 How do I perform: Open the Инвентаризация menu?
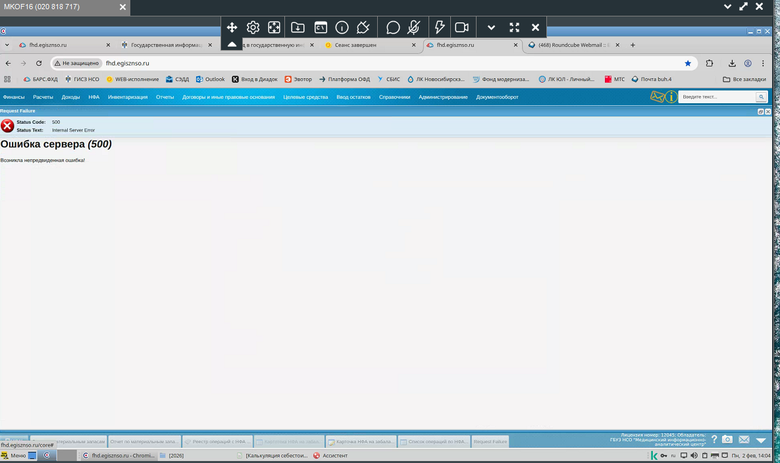128,97
